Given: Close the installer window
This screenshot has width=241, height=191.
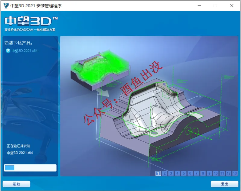Looking at the screenshot, I should (232, 5).
